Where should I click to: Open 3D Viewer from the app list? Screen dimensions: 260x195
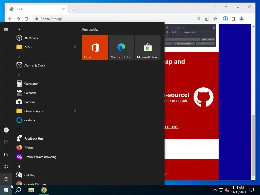(x=46, y=38)
